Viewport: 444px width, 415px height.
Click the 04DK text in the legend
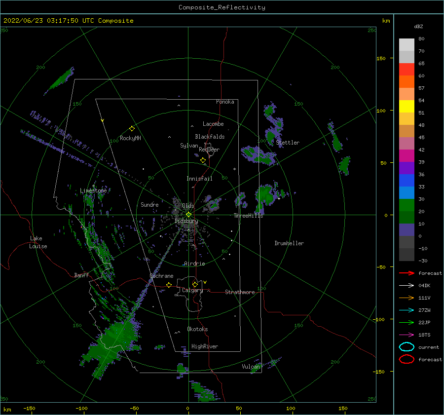[x=424, y=286]
